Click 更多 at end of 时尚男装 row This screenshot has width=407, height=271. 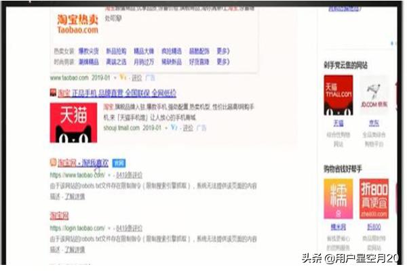pos(223,62)
